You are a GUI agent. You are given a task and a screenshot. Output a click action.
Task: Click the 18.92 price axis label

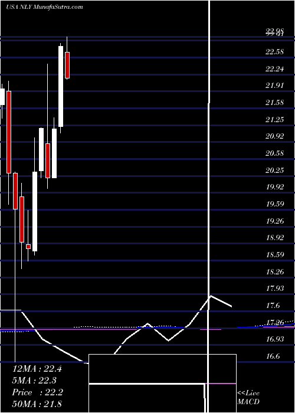pos(275,238)
